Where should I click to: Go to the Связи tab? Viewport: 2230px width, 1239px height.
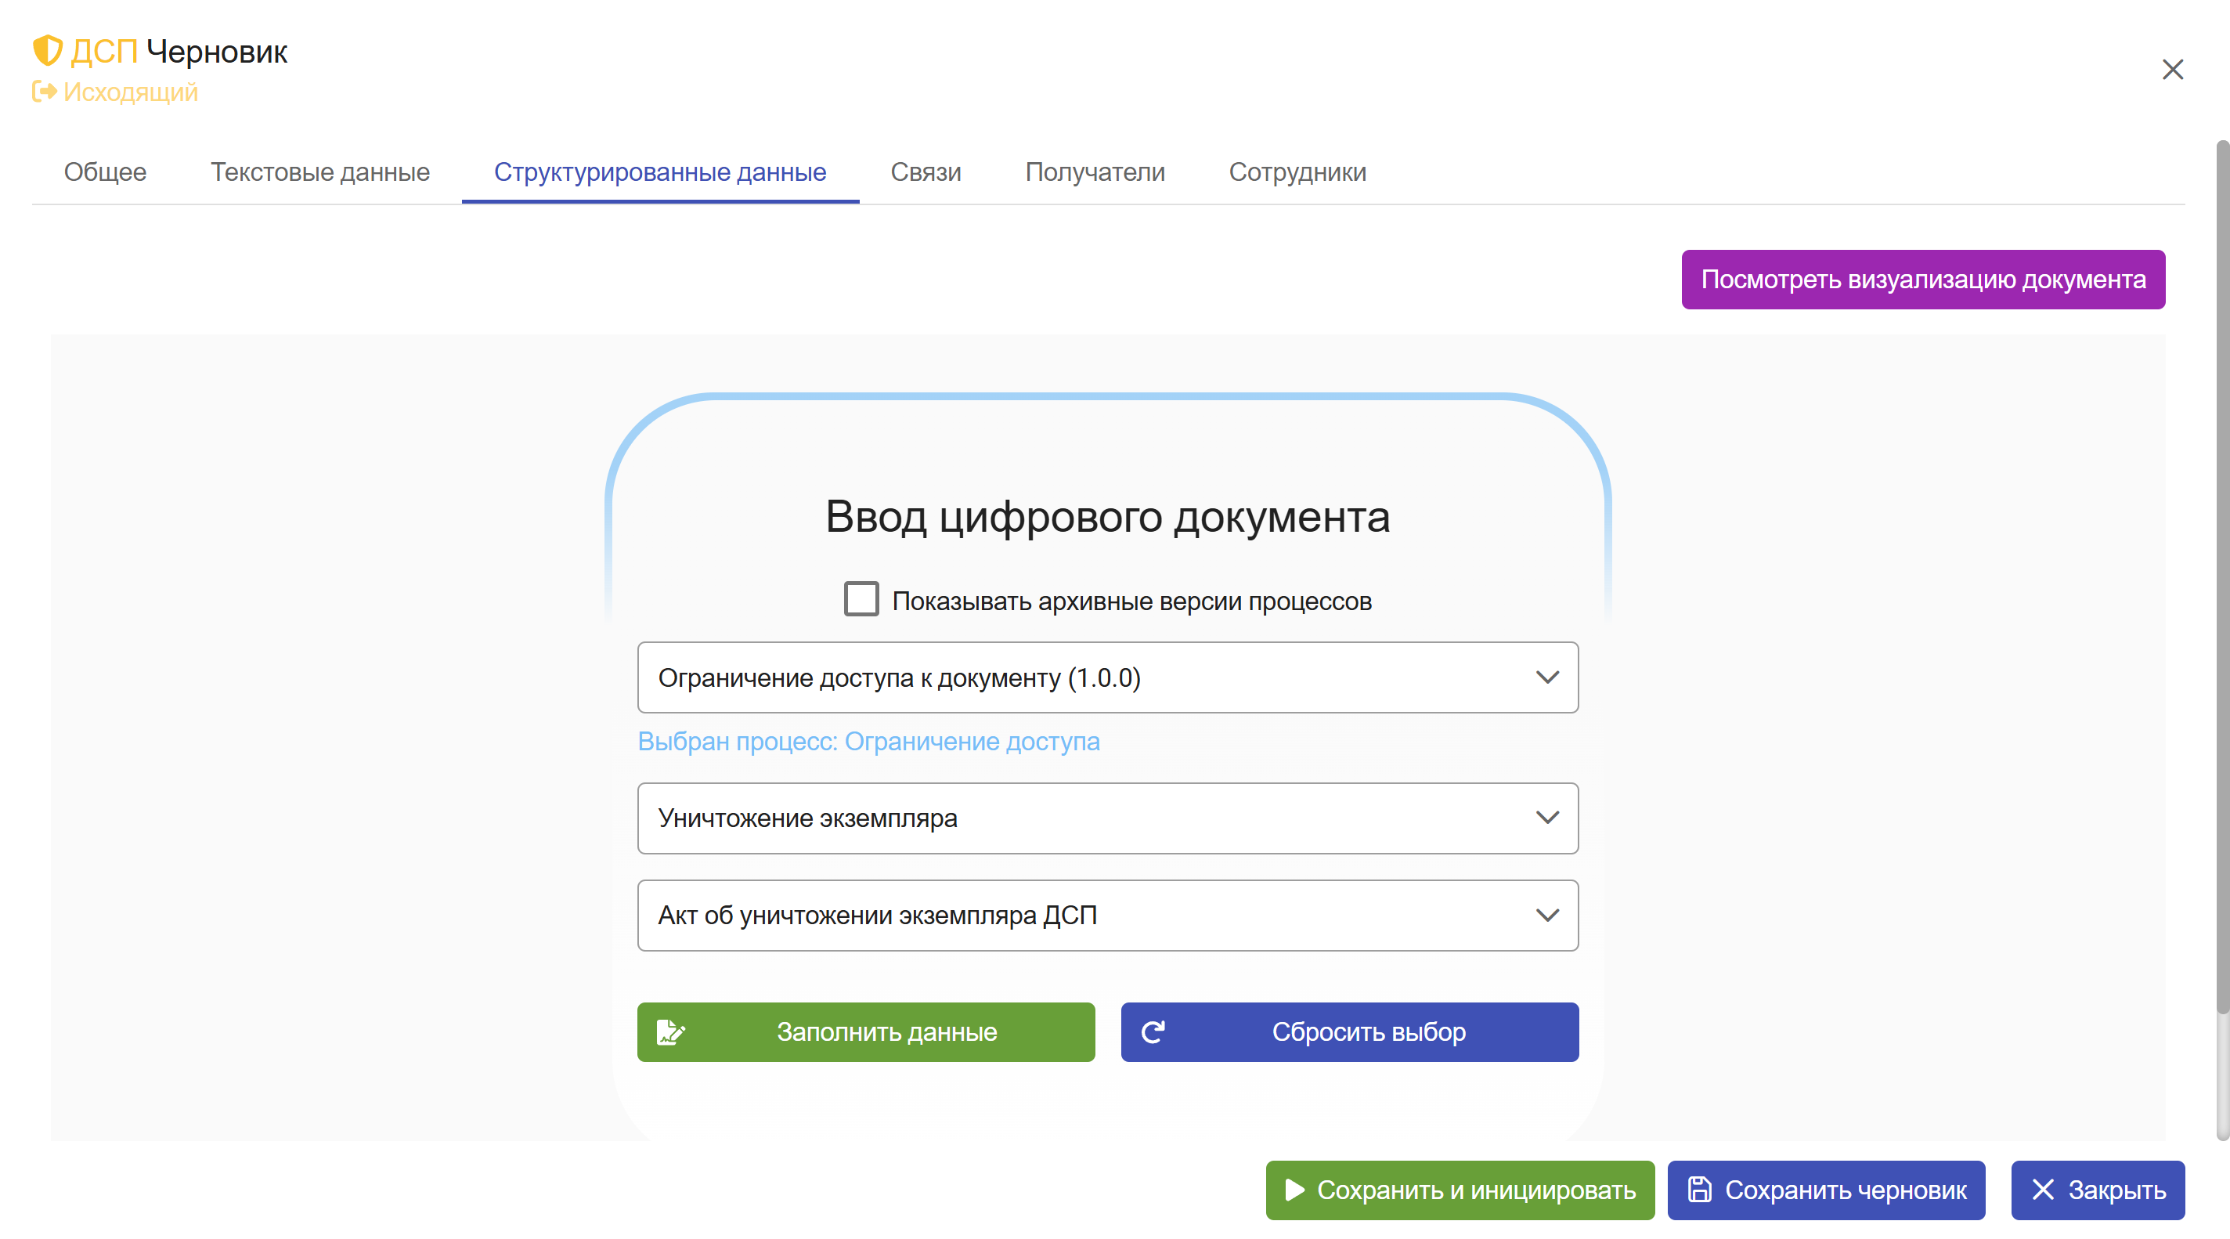click(x=926, y=172)
